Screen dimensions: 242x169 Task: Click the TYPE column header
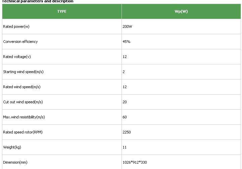62,11
